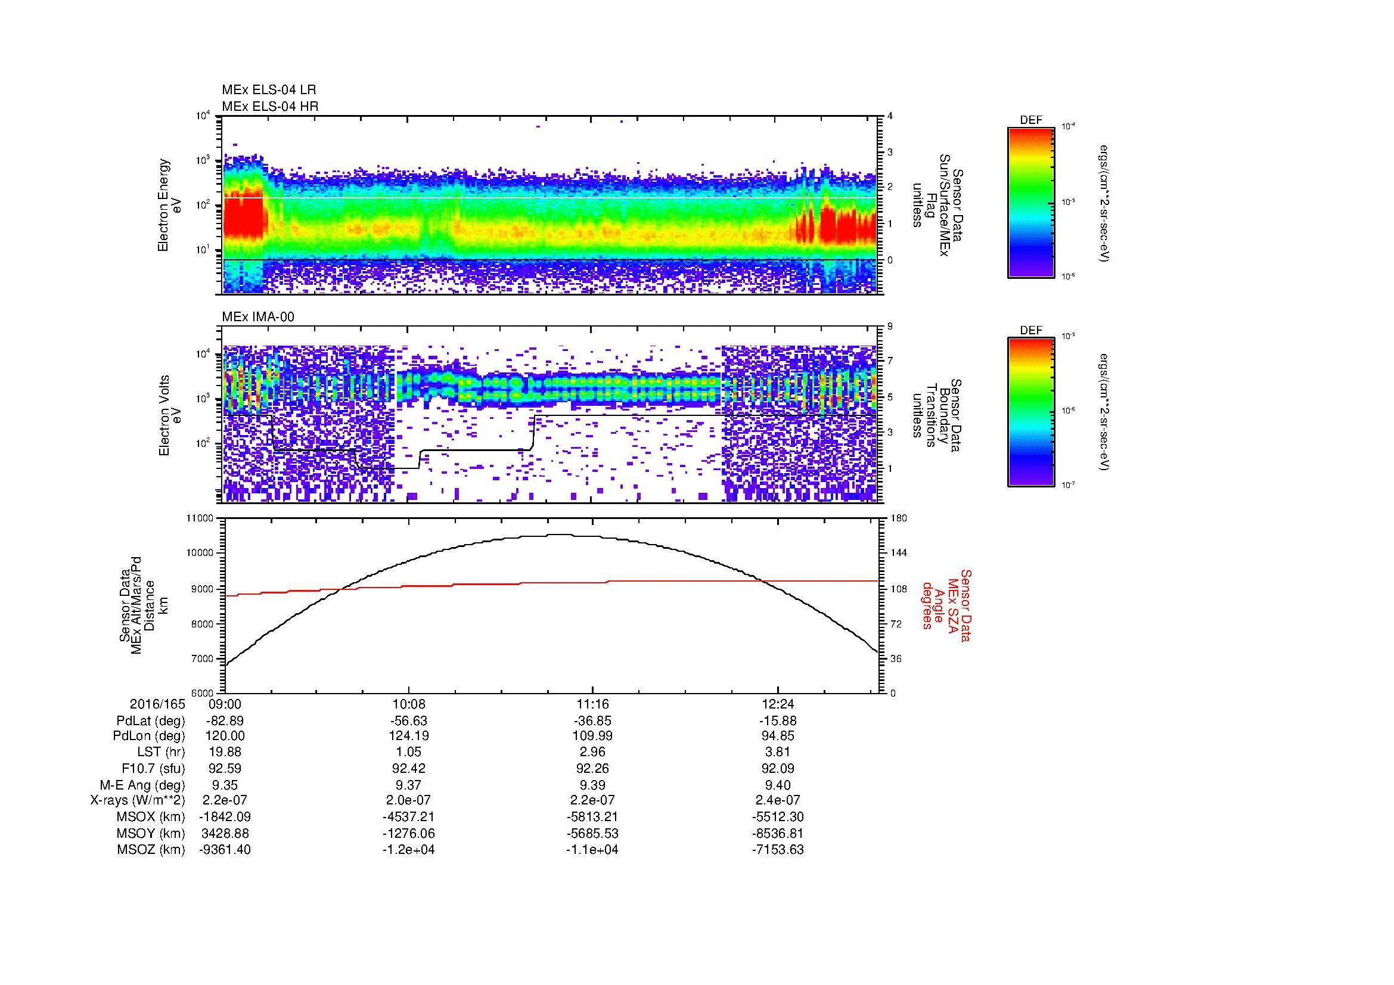Click the 09:00 time tick label
Image resolution: width=1394 pixels, height=985 pixels.
tap(225, 704)
